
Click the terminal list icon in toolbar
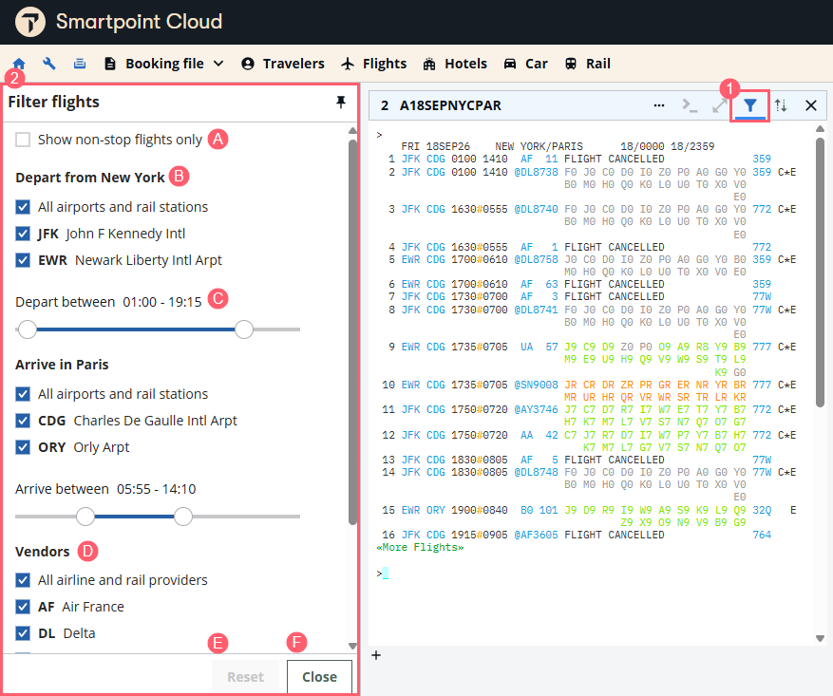[80, 64]
